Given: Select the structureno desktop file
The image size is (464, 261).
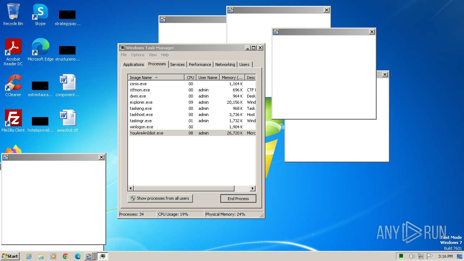Looking at the screenshot, I should (67, 53).
